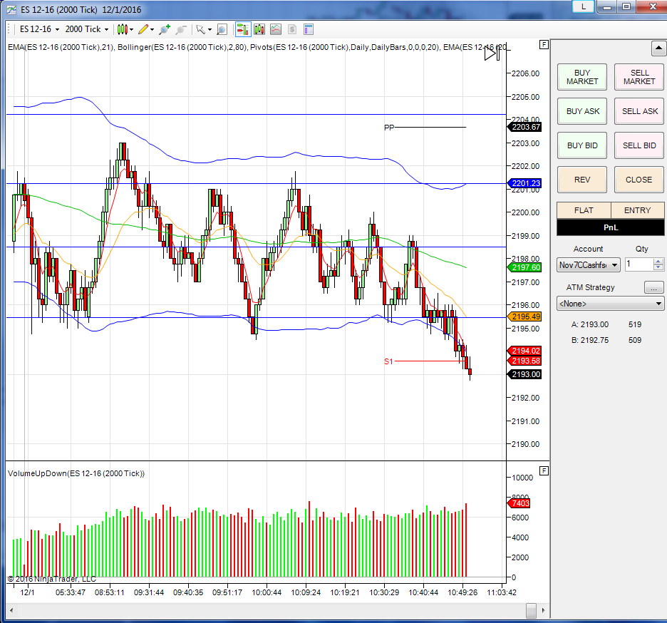Viewport: 667px width, 623px height.
Task: Click the greyed strategies dollar icon
Action: pyautogui.click(x=292, y=29)
